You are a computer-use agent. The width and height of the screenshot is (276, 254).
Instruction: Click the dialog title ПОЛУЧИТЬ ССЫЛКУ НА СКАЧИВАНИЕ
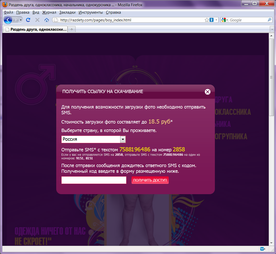(103, 92)
